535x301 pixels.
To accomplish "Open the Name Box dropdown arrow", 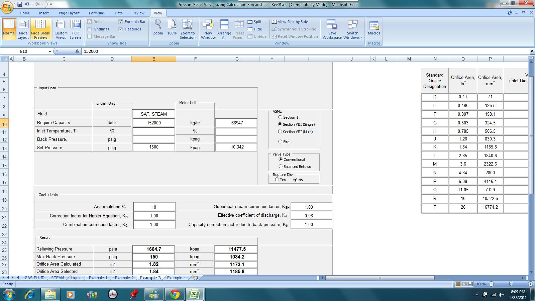I will pos(50,52).
